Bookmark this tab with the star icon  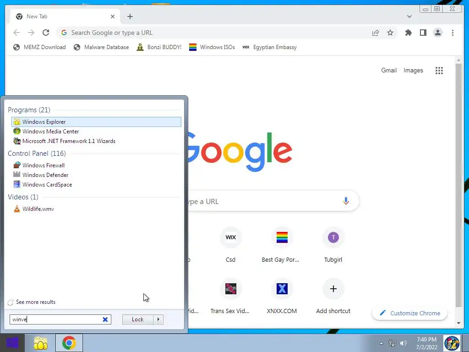390,33
